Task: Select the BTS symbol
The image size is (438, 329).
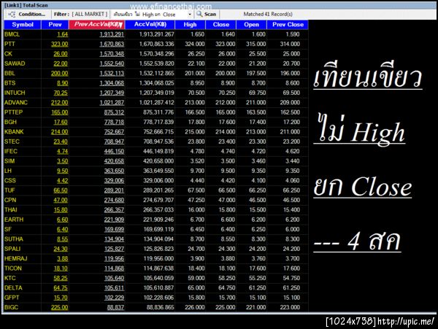Action: (9, 83)
